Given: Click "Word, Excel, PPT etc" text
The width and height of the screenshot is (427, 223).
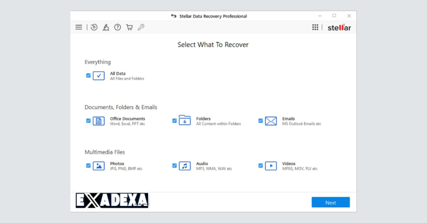Looking at the screenshot, I should click(x=128, y=124).
